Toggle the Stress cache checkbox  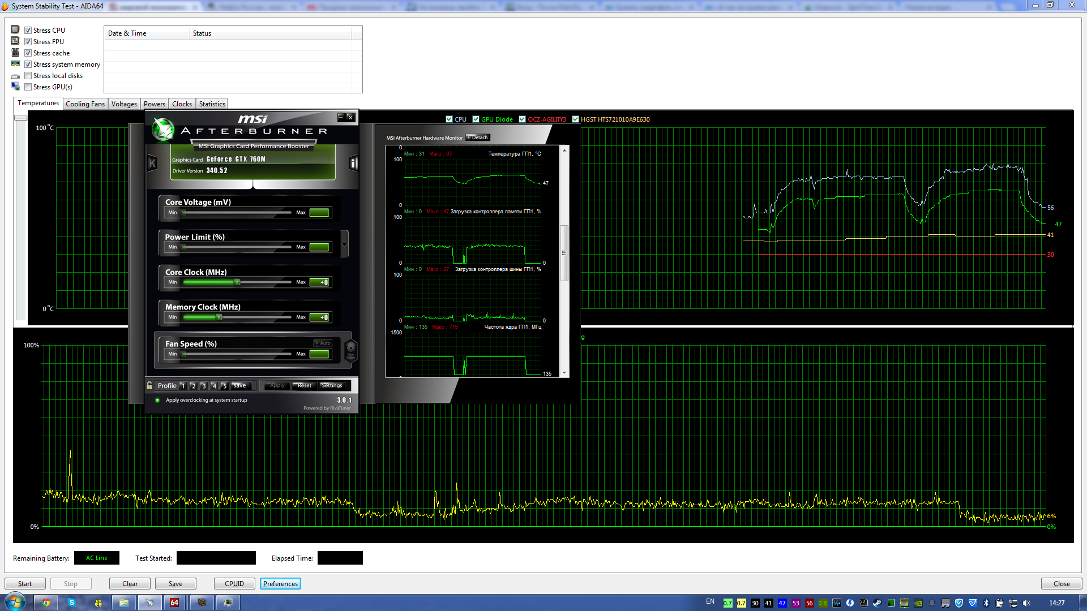[x=28, y=53]
